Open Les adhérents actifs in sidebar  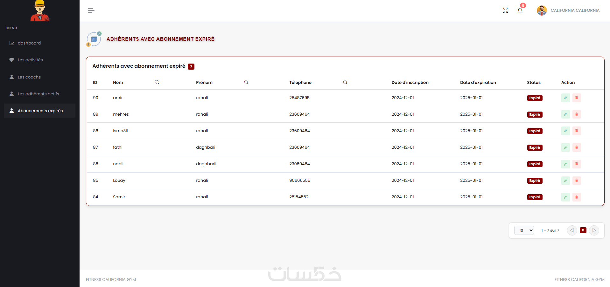tap(39, 94)
